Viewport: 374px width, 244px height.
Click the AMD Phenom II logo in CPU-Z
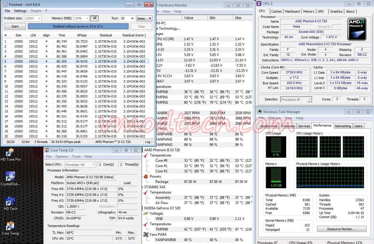357,29
